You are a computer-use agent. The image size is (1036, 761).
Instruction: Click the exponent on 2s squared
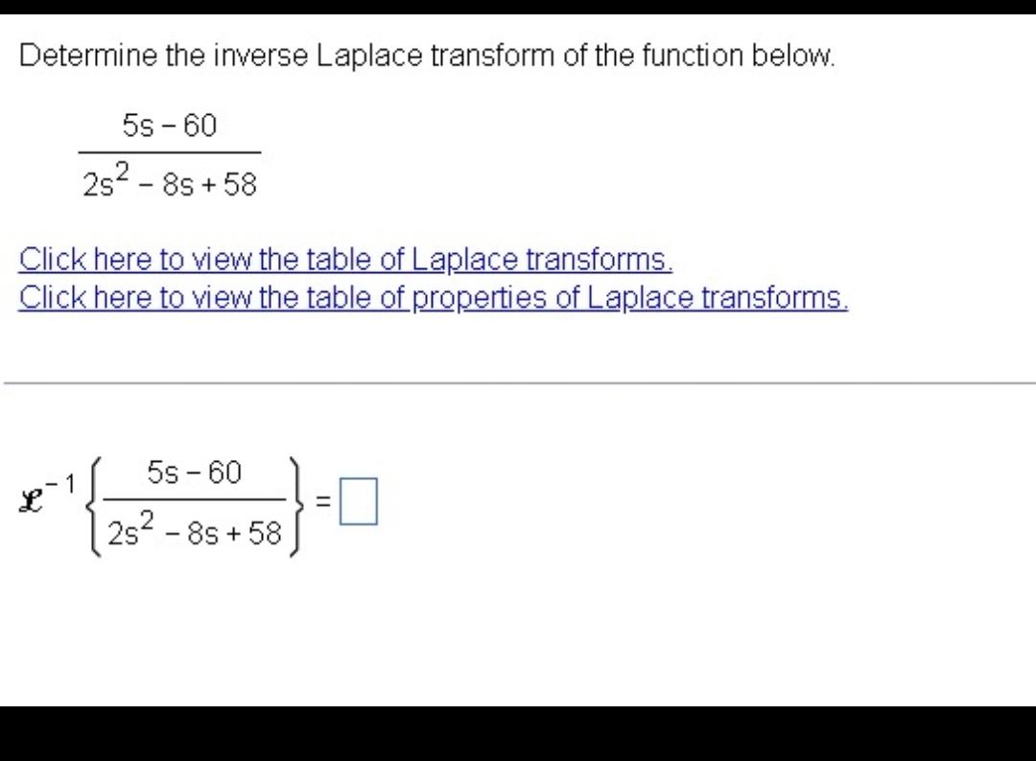[123, 169]
